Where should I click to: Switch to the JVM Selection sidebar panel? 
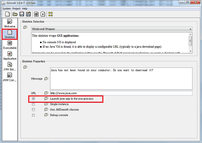pos(10,66)
